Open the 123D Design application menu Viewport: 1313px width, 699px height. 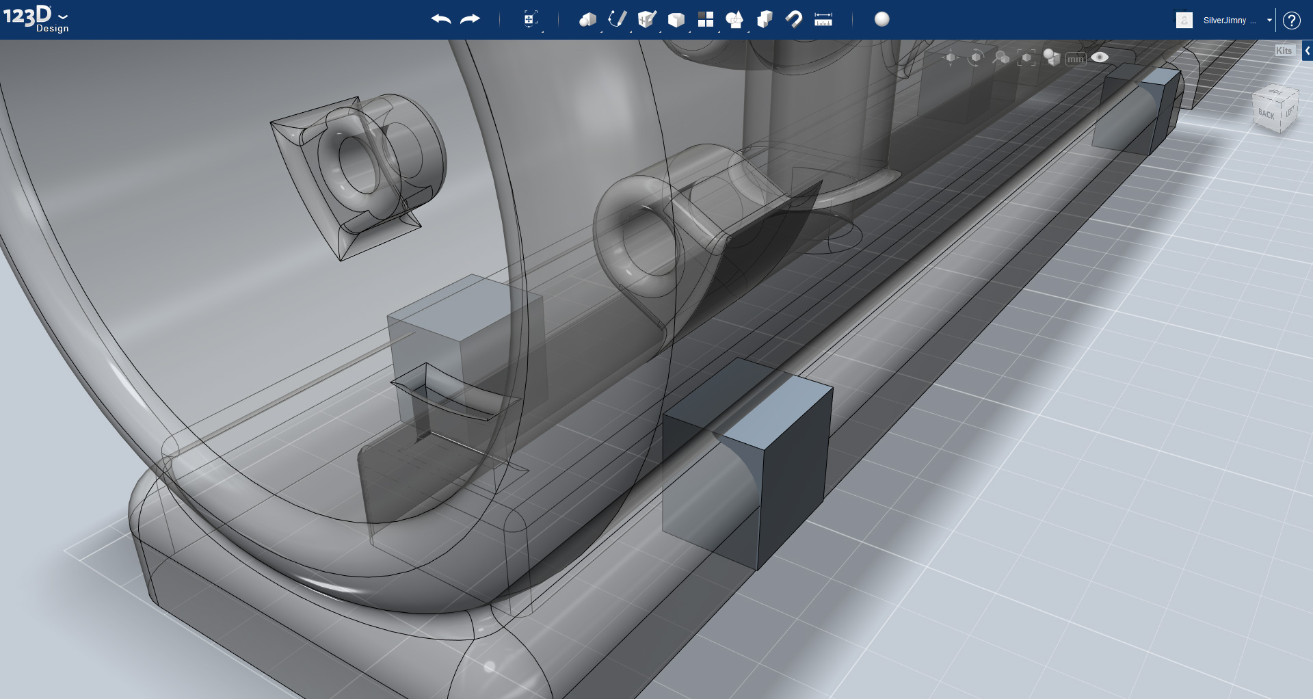click(36, 18)
